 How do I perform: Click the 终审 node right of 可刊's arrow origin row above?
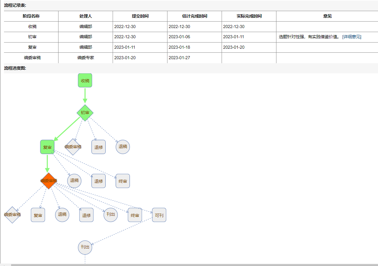(123, 181)
